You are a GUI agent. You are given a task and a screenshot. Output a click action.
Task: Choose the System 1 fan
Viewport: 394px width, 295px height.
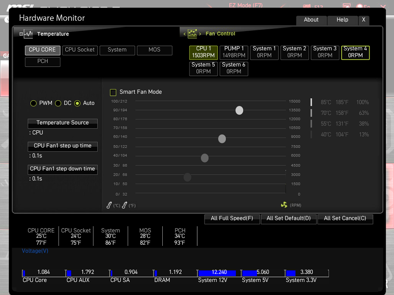264,52
